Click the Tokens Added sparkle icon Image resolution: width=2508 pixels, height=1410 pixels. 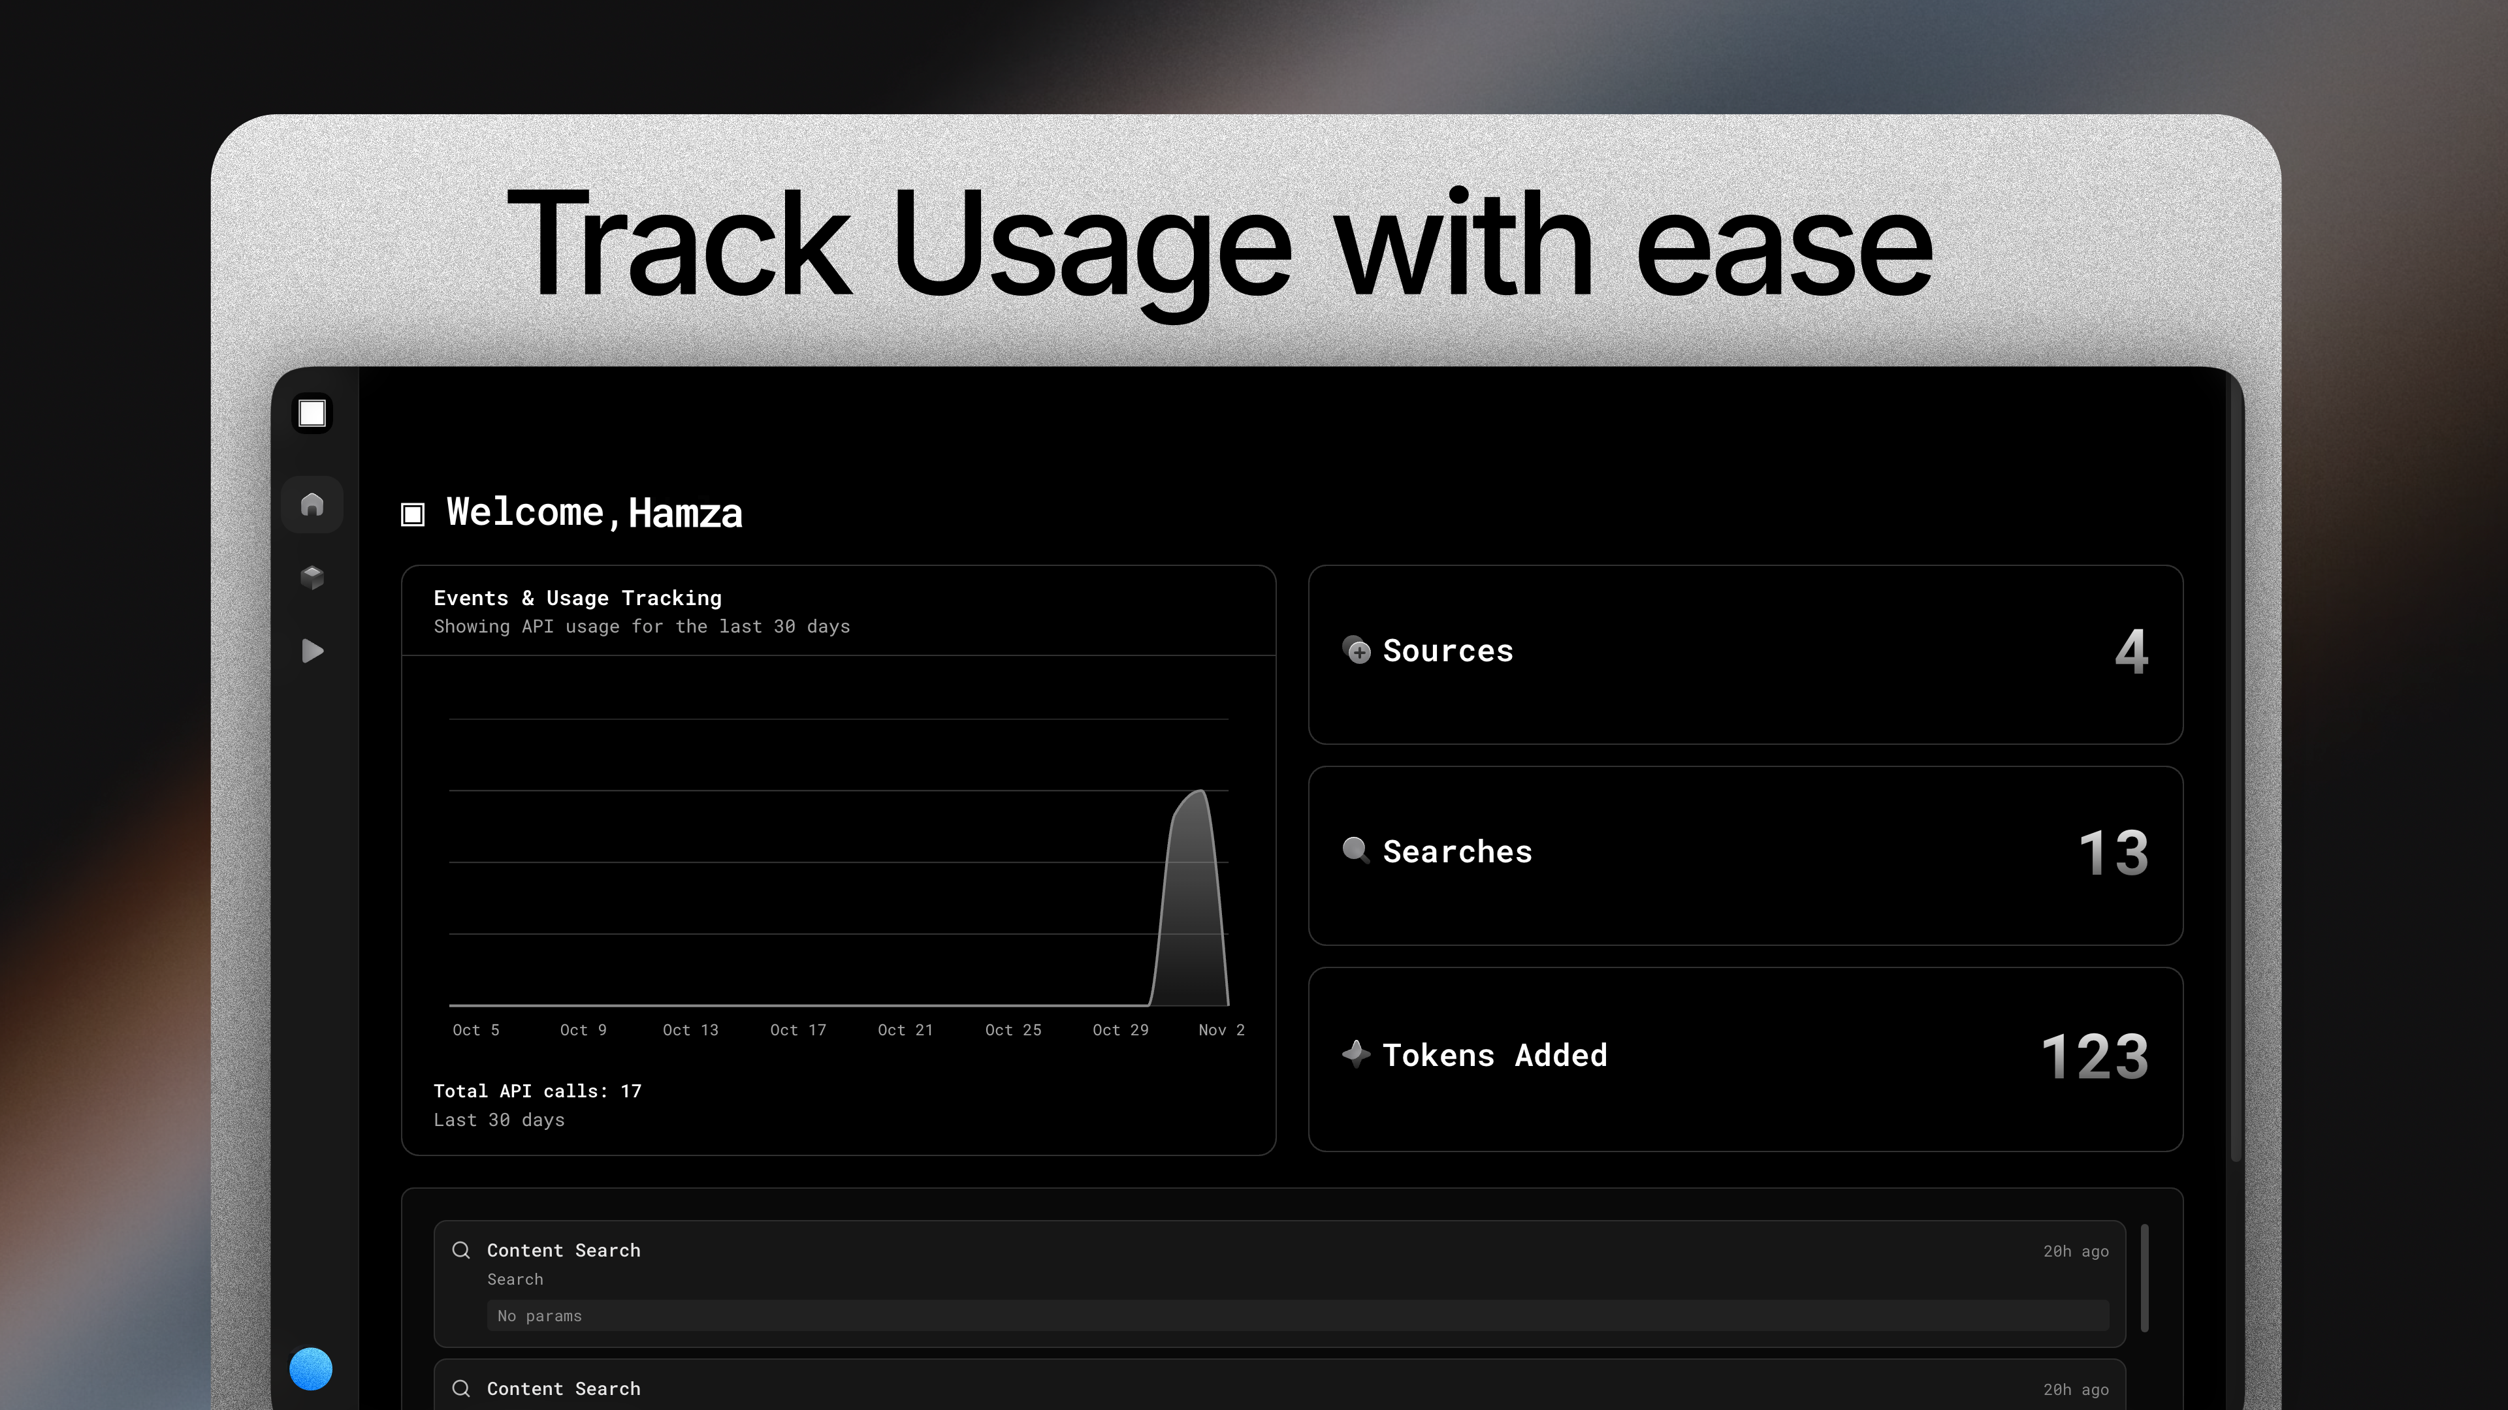[x=1355, y=1054]
